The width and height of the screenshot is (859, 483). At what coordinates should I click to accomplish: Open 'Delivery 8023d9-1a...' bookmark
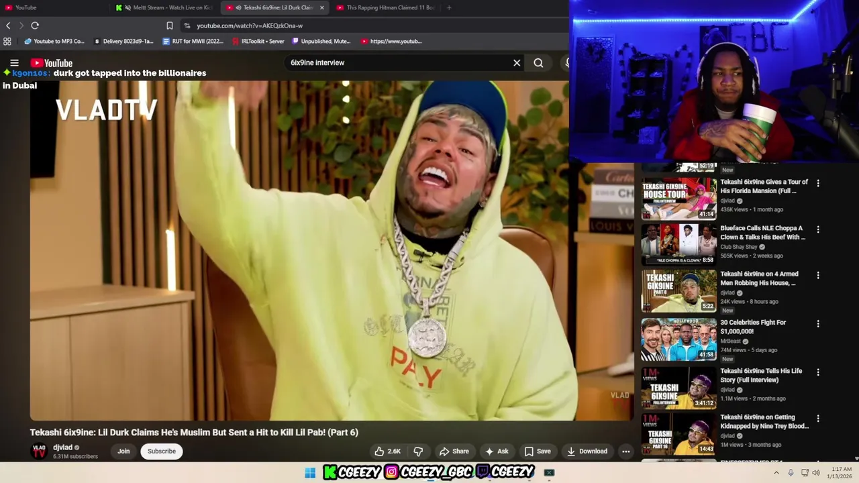123,42
